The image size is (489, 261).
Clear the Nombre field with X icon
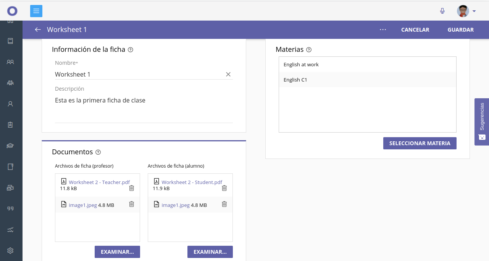coord(228,74)
